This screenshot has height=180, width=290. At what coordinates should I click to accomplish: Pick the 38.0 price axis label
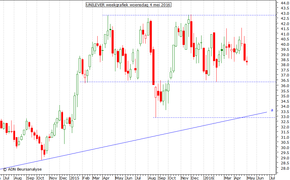coord(285,65)
